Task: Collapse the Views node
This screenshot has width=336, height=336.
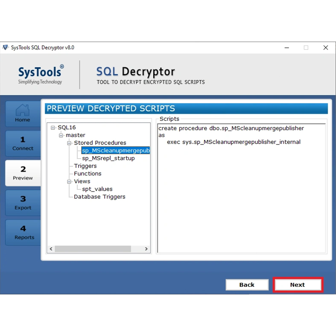Action: (69, 182)
